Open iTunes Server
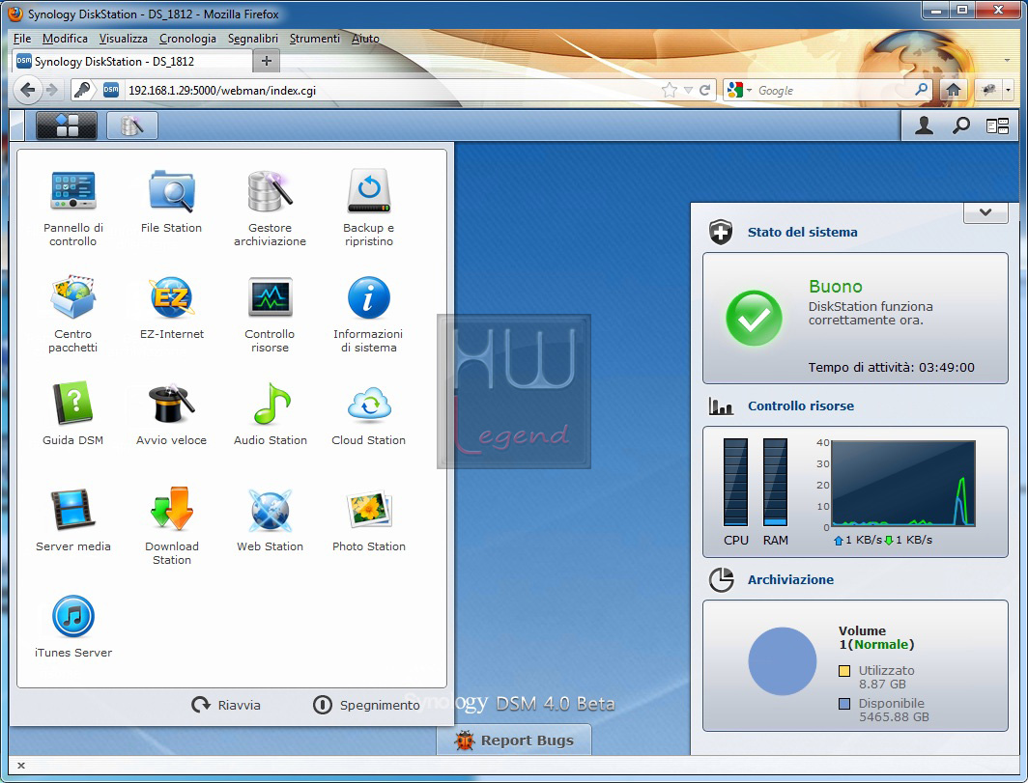This screenshot has height=783, width=1028. click(72, 625)
